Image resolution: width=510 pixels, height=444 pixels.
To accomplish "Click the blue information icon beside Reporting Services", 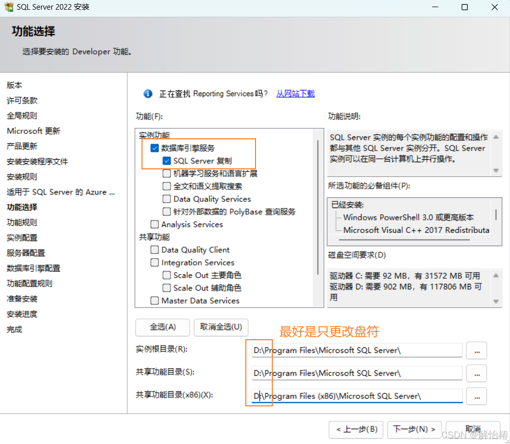I will pyautogui.click(x=148, y=94).
